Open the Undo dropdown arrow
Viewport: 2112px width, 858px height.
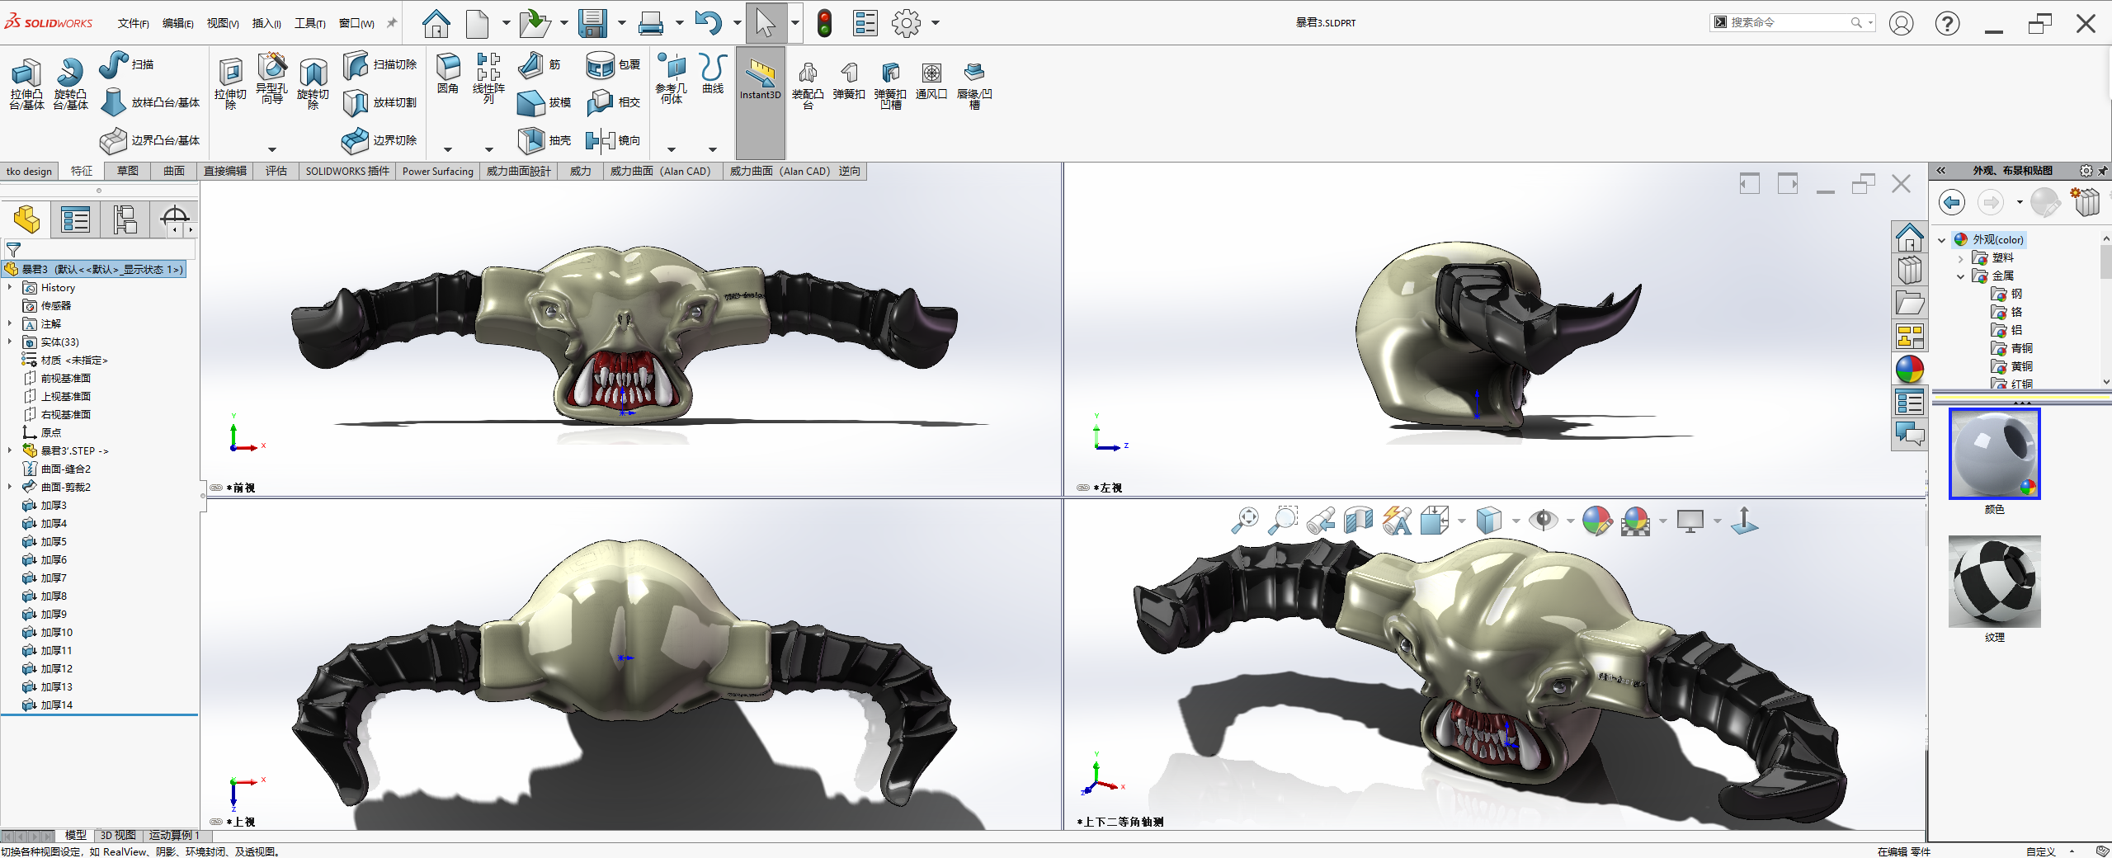[738, 23]
